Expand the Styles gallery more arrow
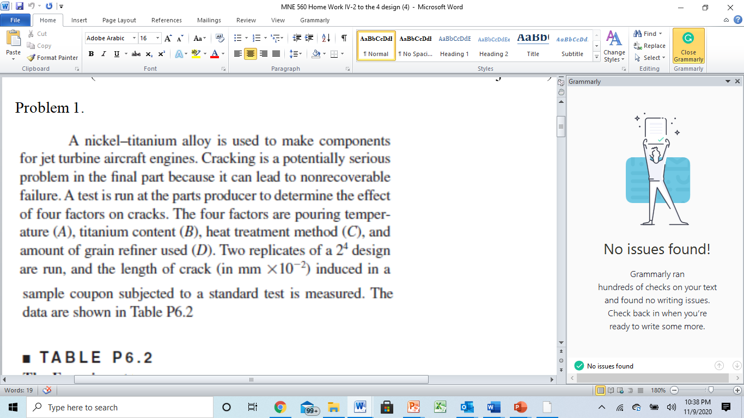The image size is (744, 418). [x=597, y=58]
